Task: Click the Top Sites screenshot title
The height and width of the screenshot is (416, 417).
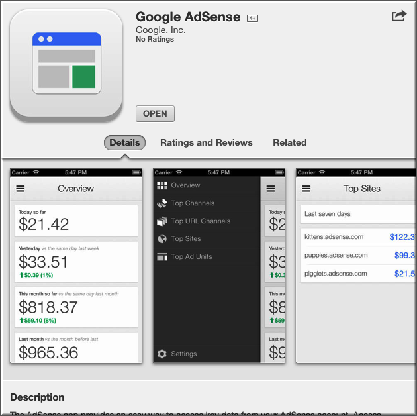Action: pyautogui.click(x=361, y=189)
